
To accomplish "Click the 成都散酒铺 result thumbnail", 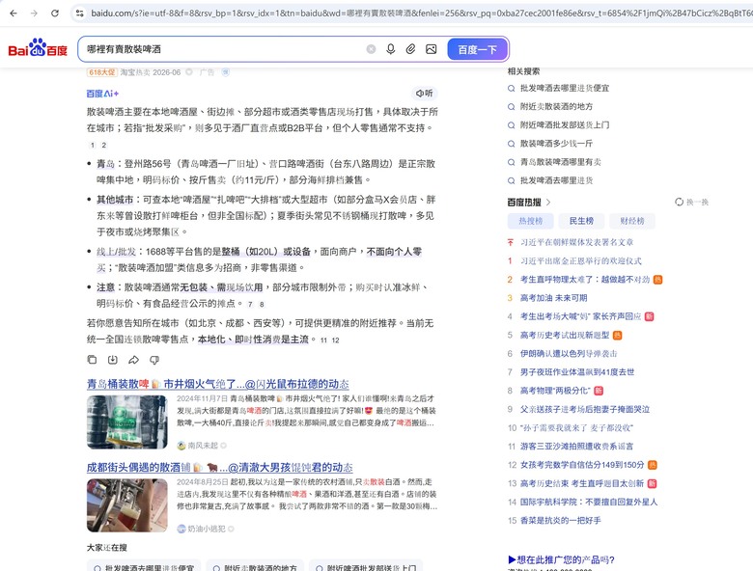I will (x=126, y=505).
